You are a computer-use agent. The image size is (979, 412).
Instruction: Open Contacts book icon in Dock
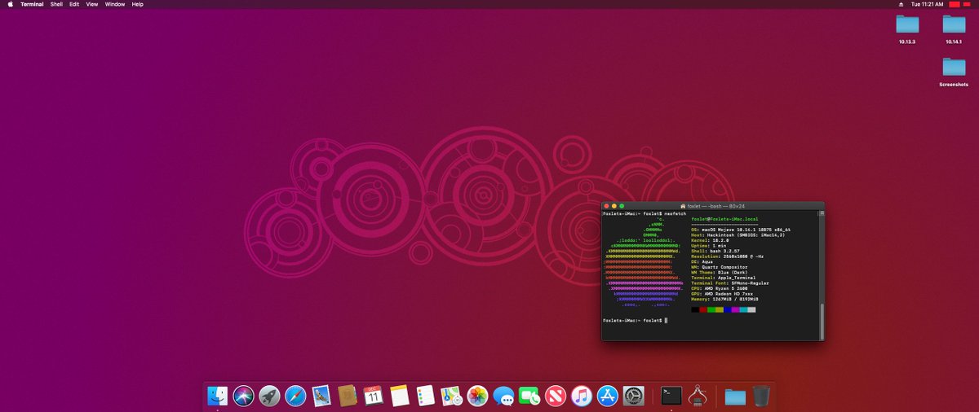coord(348,396)
